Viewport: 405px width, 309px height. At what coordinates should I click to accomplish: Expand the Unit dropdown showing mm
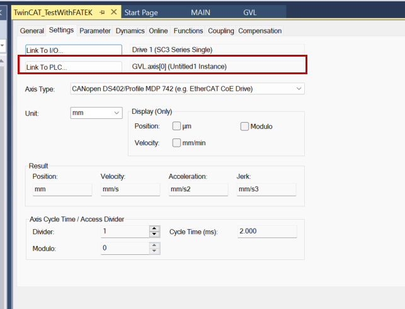click(x=117, y=113)
